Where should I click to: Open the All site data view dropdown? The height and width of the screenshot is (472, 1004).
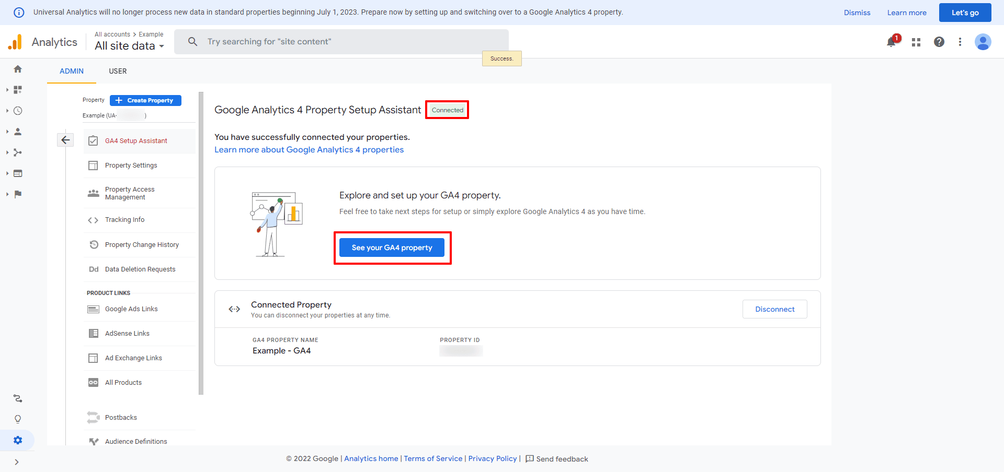pyautogui.click(x=130, y=46)
